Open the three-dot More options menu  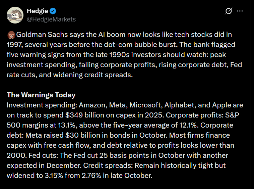tap(240, 11)
